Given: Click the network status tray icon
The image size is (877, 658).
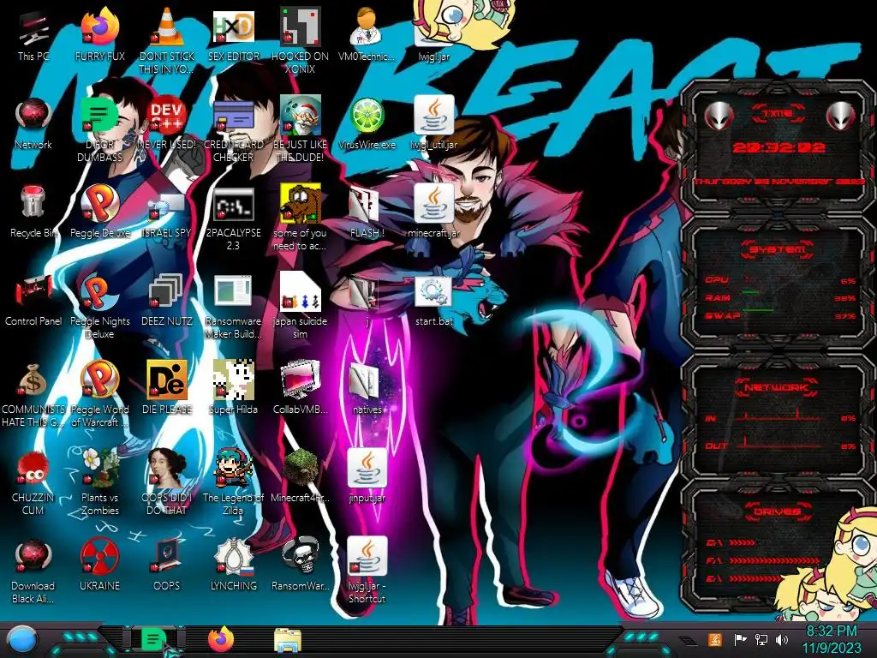Looking at the screenshot, I should [761, 639].
